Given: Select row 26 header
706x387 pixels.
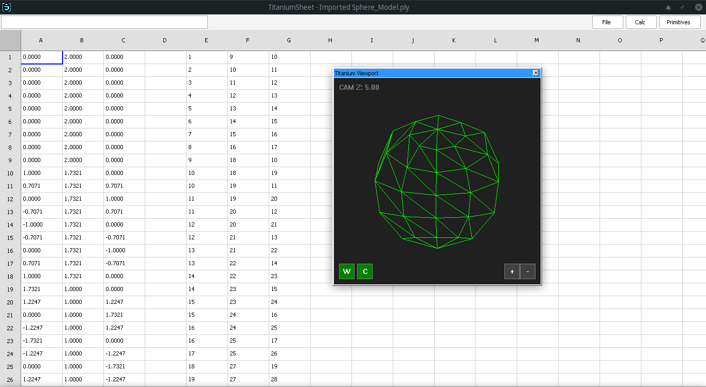Looking at the screenshot, I should click(x=10, y=380).
